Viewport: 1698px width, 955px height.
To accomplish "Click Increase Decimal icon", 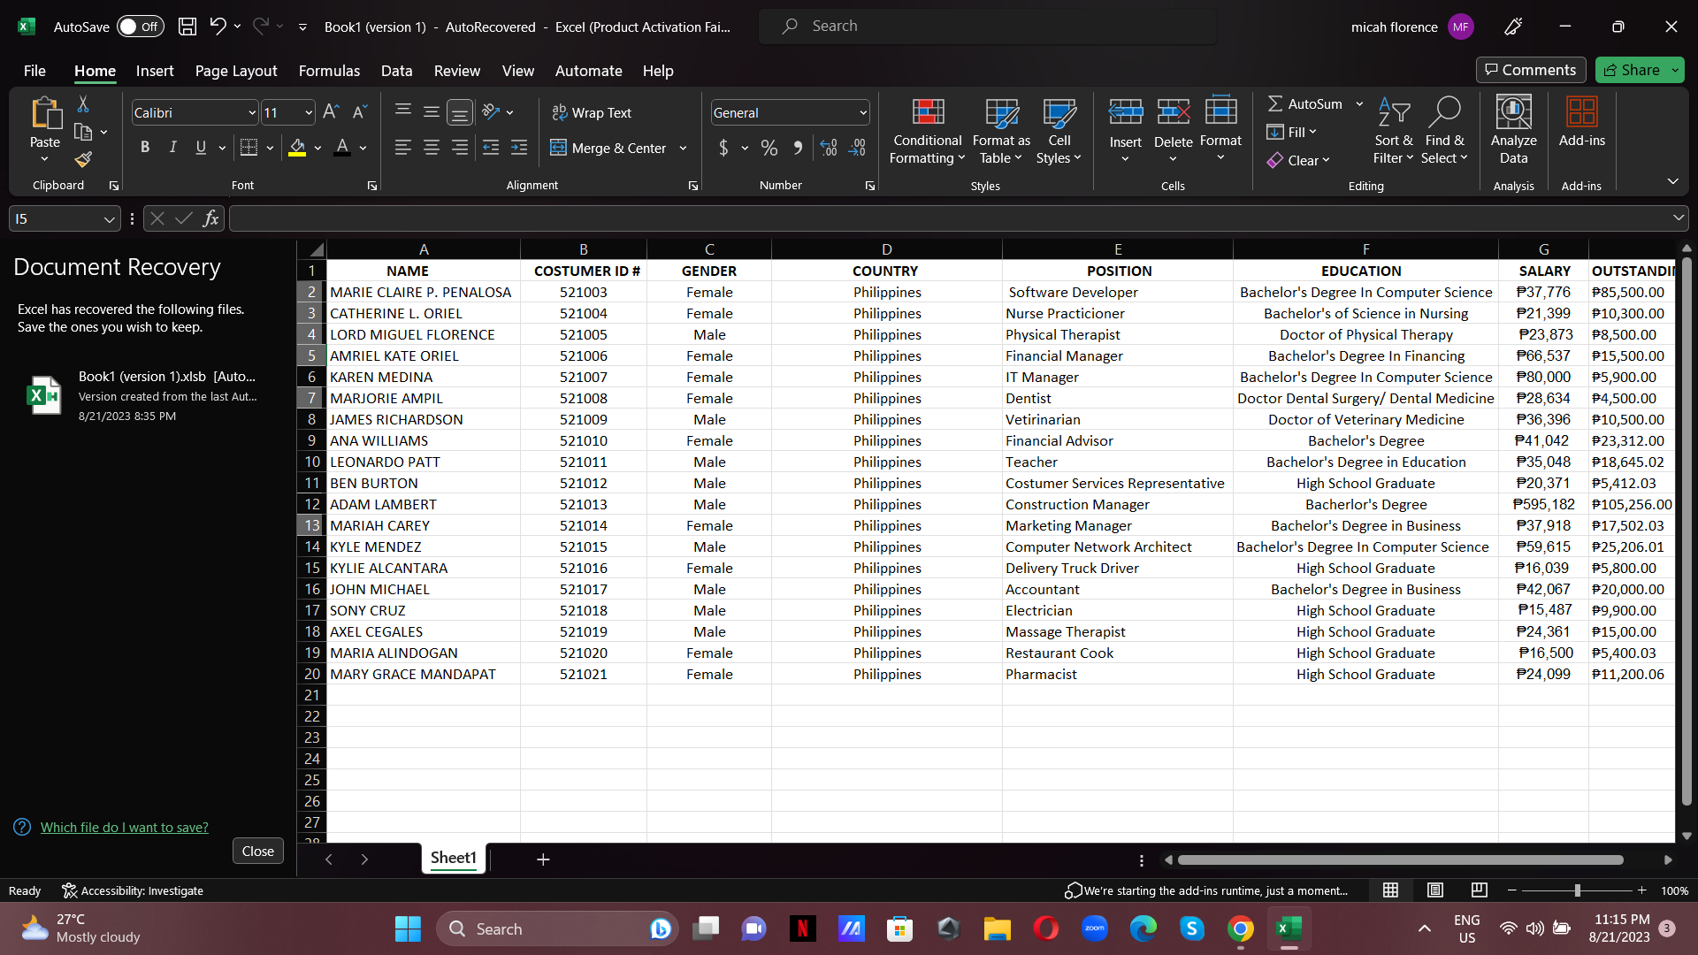I will pos(829,148).
